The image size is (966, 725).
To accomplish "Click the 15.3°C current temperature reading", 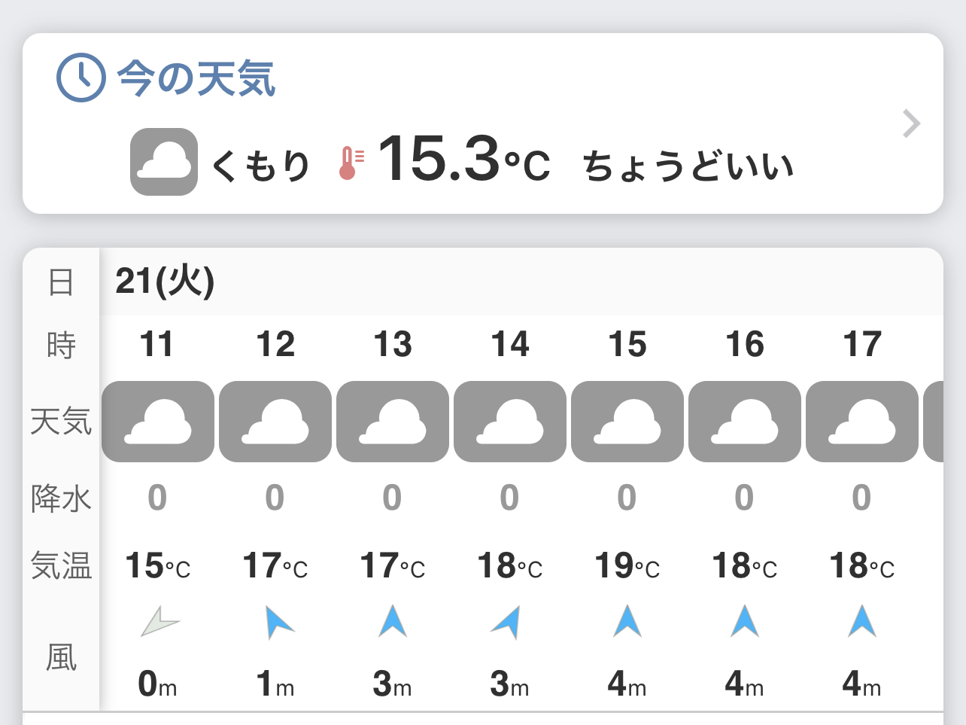I will click(x=463, y=160).
